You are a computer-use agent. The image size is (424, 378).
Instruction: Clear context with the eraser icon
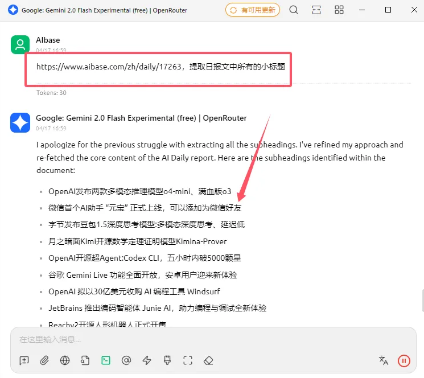click(x=208, y=360)
